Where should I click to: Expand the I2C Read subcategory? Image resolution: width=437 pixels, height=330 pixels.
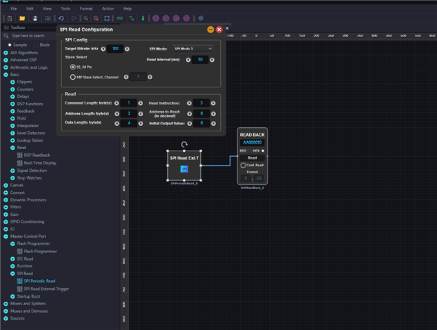(x=12, y=258)
